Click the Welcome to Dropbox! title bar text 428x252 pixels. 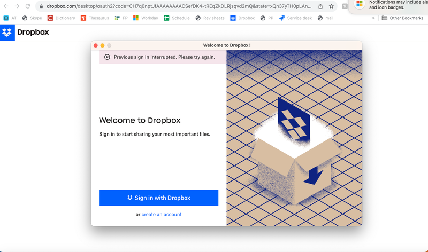click(x=226, y=45)
